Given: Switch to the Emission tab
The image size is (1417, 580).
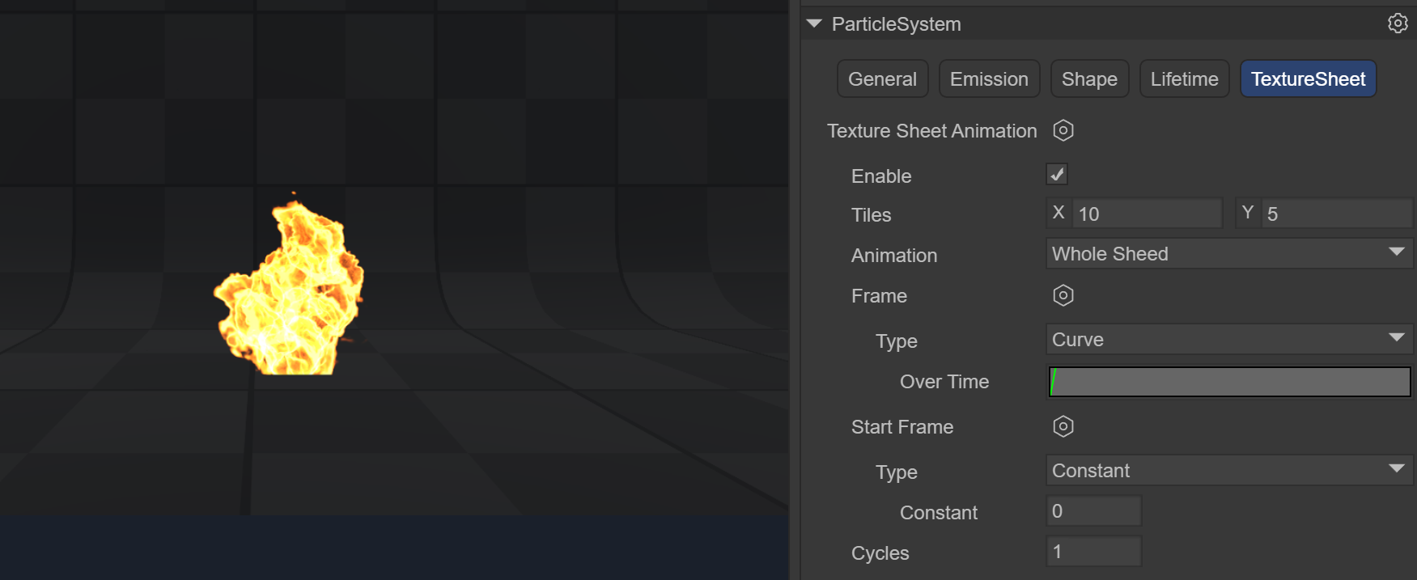Looking at the screenshot, I should tap(989, 79).
